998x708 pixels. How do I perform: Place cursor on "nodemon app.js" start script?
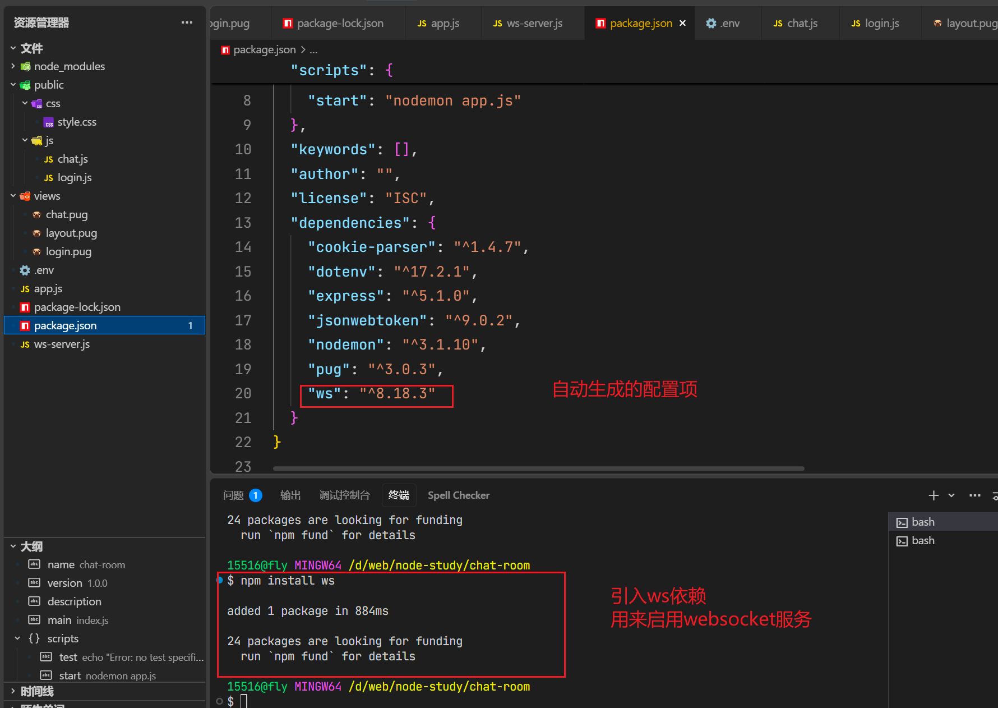click(453, 100)
